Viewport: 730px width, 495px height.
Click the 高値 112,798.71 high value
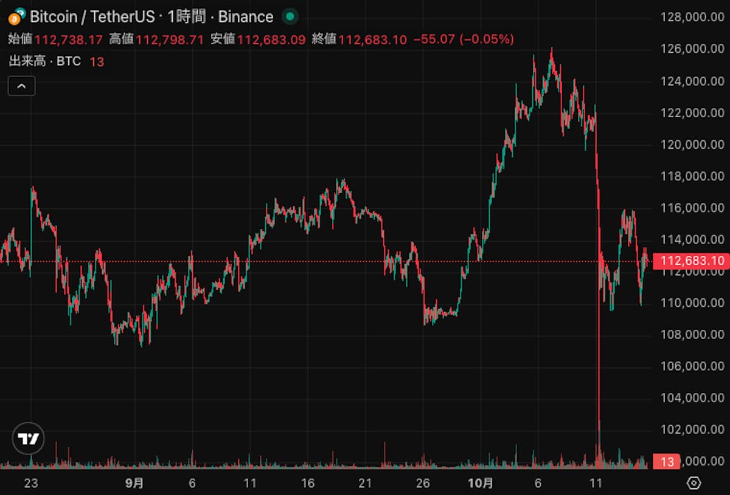[x=170, y=39]
